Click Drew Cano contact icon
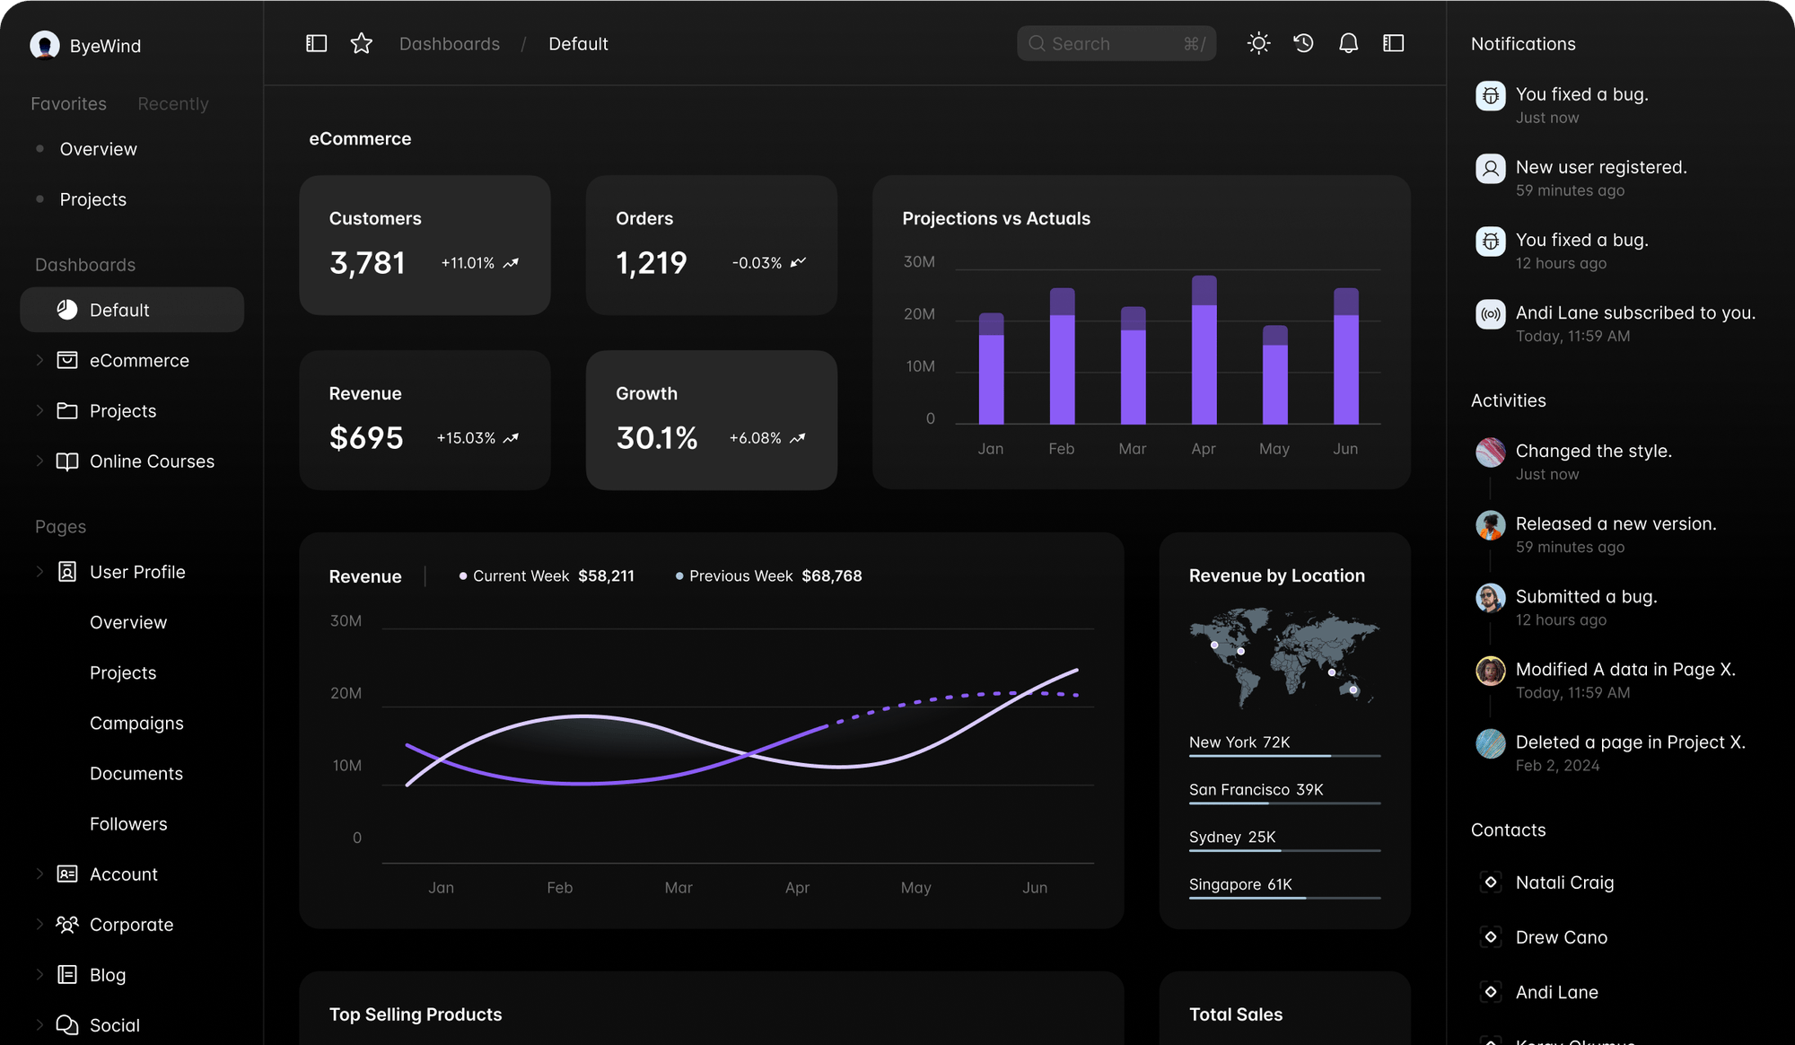 tap(1491, 937)
